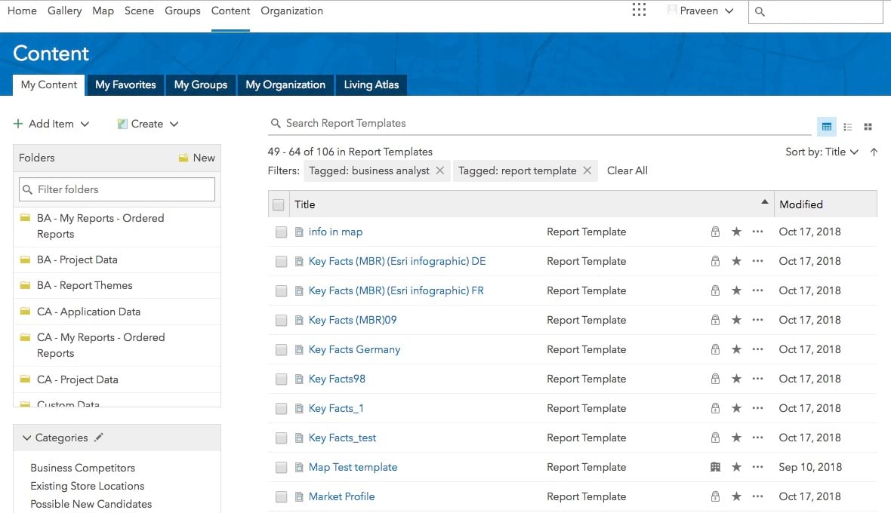
Task: Favorite star for 'info in map'
Action: pos(736,232)
